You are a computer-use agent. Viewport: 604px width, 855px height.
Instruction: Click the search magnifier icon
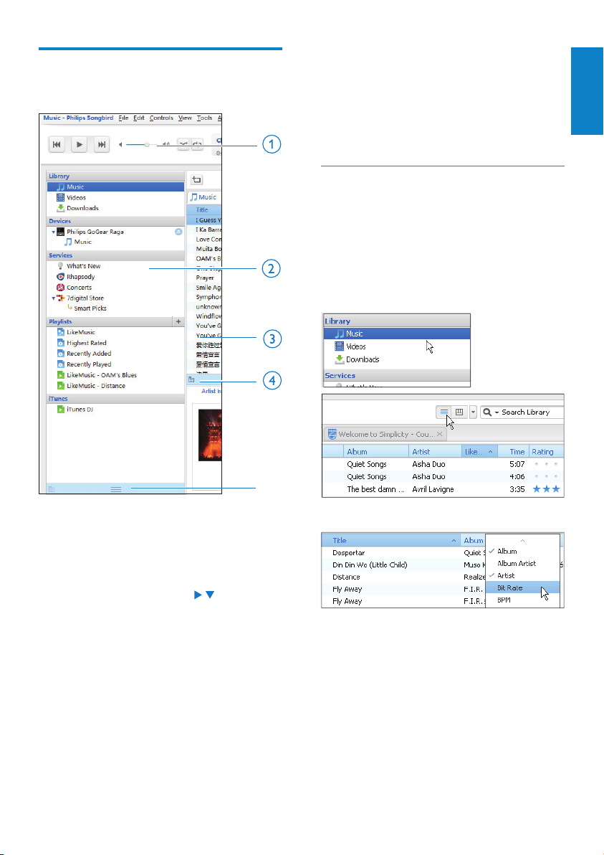point(487,412)
